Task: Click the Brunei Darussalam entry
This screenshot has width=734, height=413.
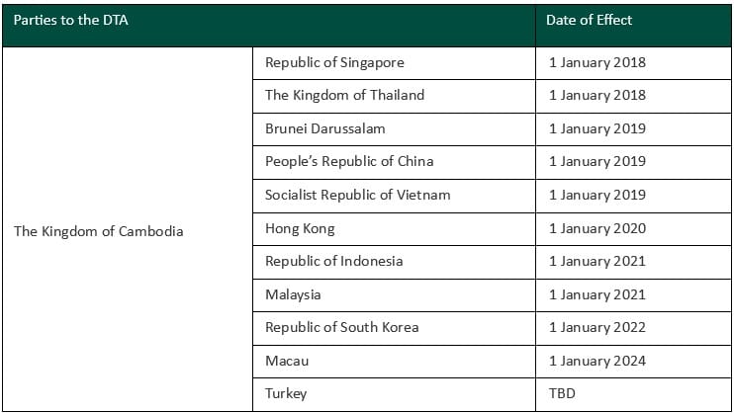Action: pos(324,128)
